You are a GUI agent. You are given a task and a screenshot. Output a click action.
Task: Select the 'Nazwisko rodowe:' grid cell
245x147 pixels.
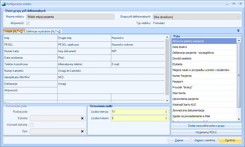(x=138, y=45)
